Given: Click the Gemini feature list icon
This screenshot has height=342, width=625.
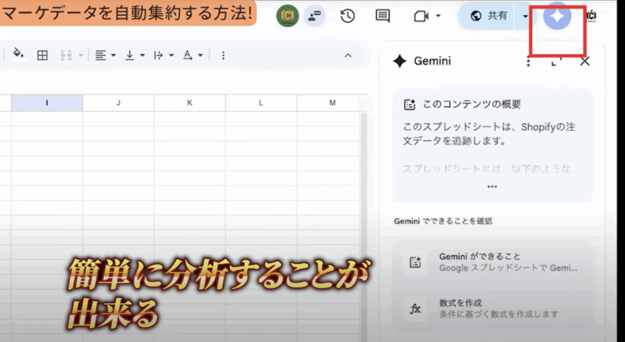Looking at the screenshot, I should tap(416, 262).
